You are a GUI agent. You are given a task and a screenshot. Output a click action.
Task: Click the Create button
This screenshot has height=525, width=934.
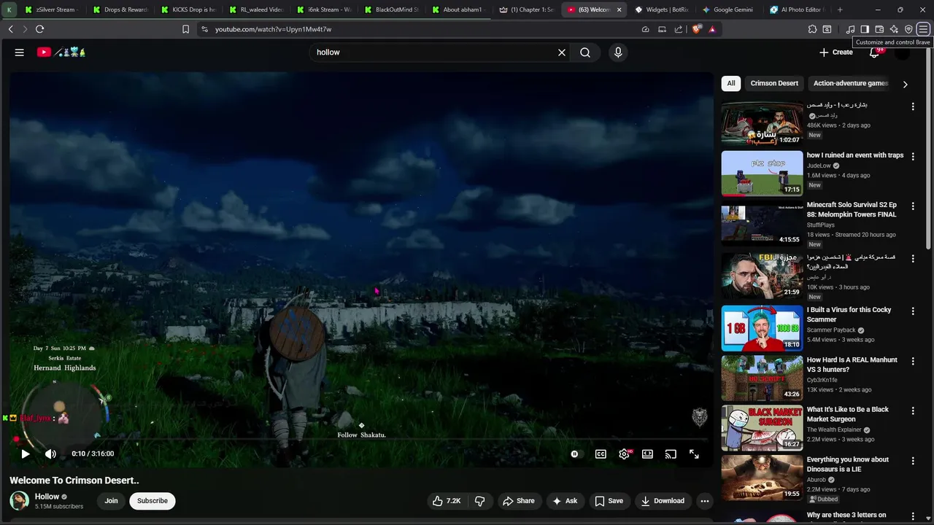coord(836,52)
